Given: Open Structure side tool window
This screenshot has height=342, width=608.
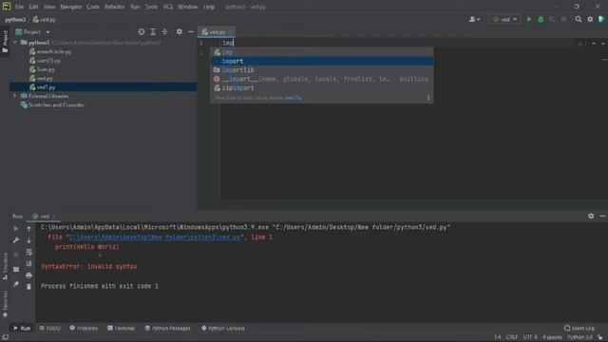Looking at the screenshot, I should coord(5,266).
